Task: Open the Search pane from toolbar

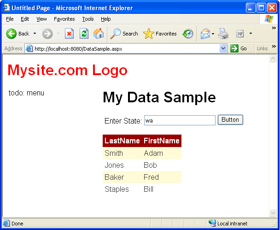Action: click(124, 34)
